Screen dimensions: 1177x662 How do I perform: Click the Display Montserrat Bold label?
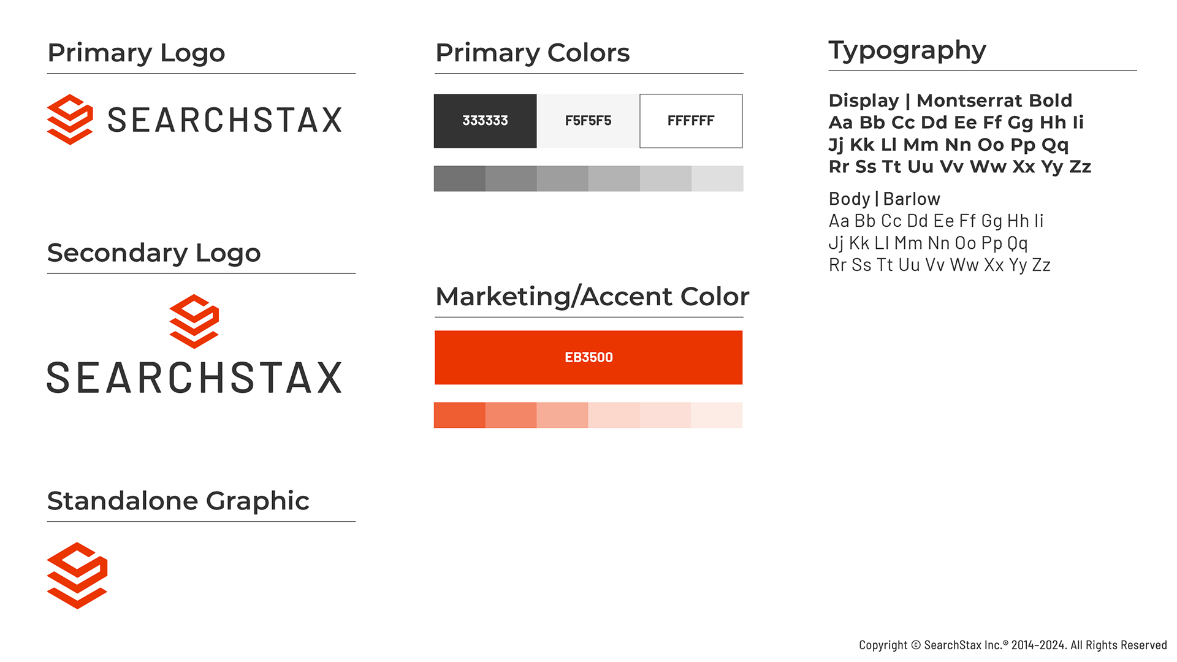(950, 101)
